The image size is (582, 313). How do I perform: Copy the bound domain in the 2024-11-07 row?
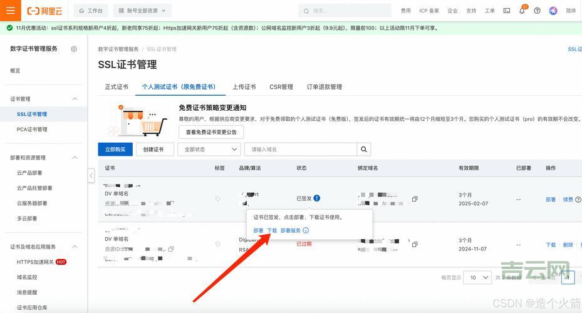pos(415,244)
